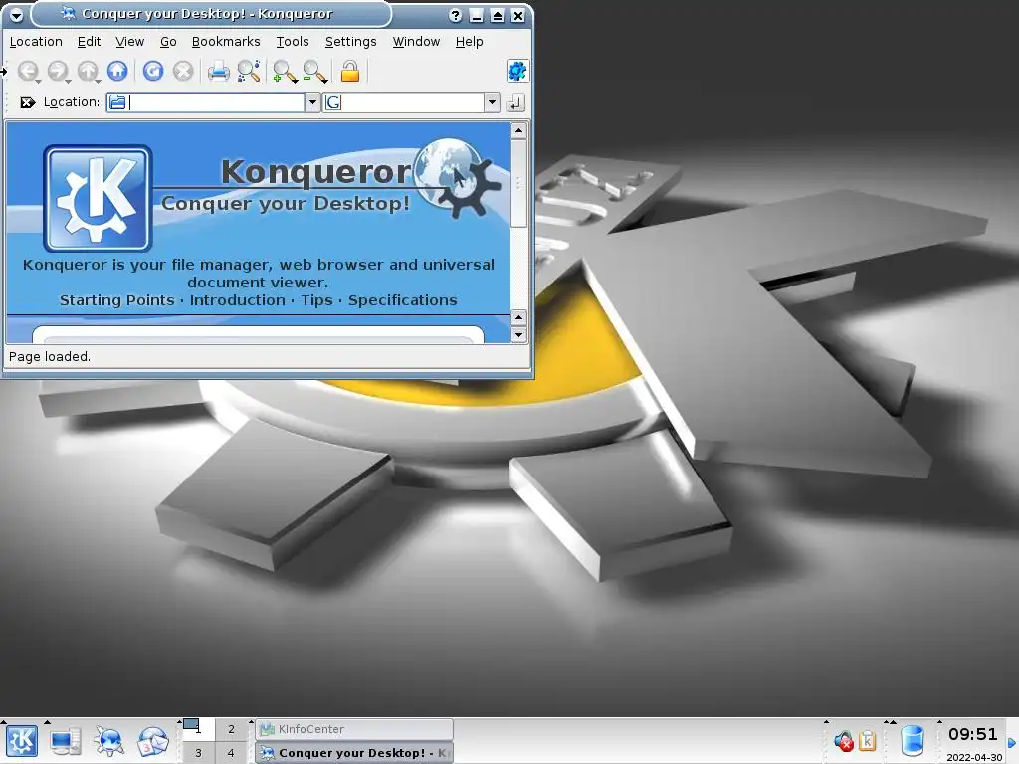Screen dimensions: 1019x764
Task: Reload the page with the Reload icon
Action: point(153,71)
